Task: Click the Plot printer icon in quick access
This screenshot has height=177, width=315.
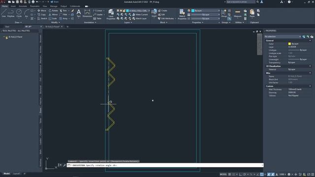Action: tap(33, 2)
